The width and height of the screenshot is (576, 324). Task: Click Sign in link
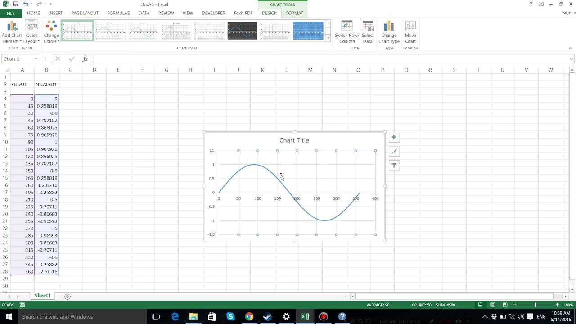tap(569, 13)
